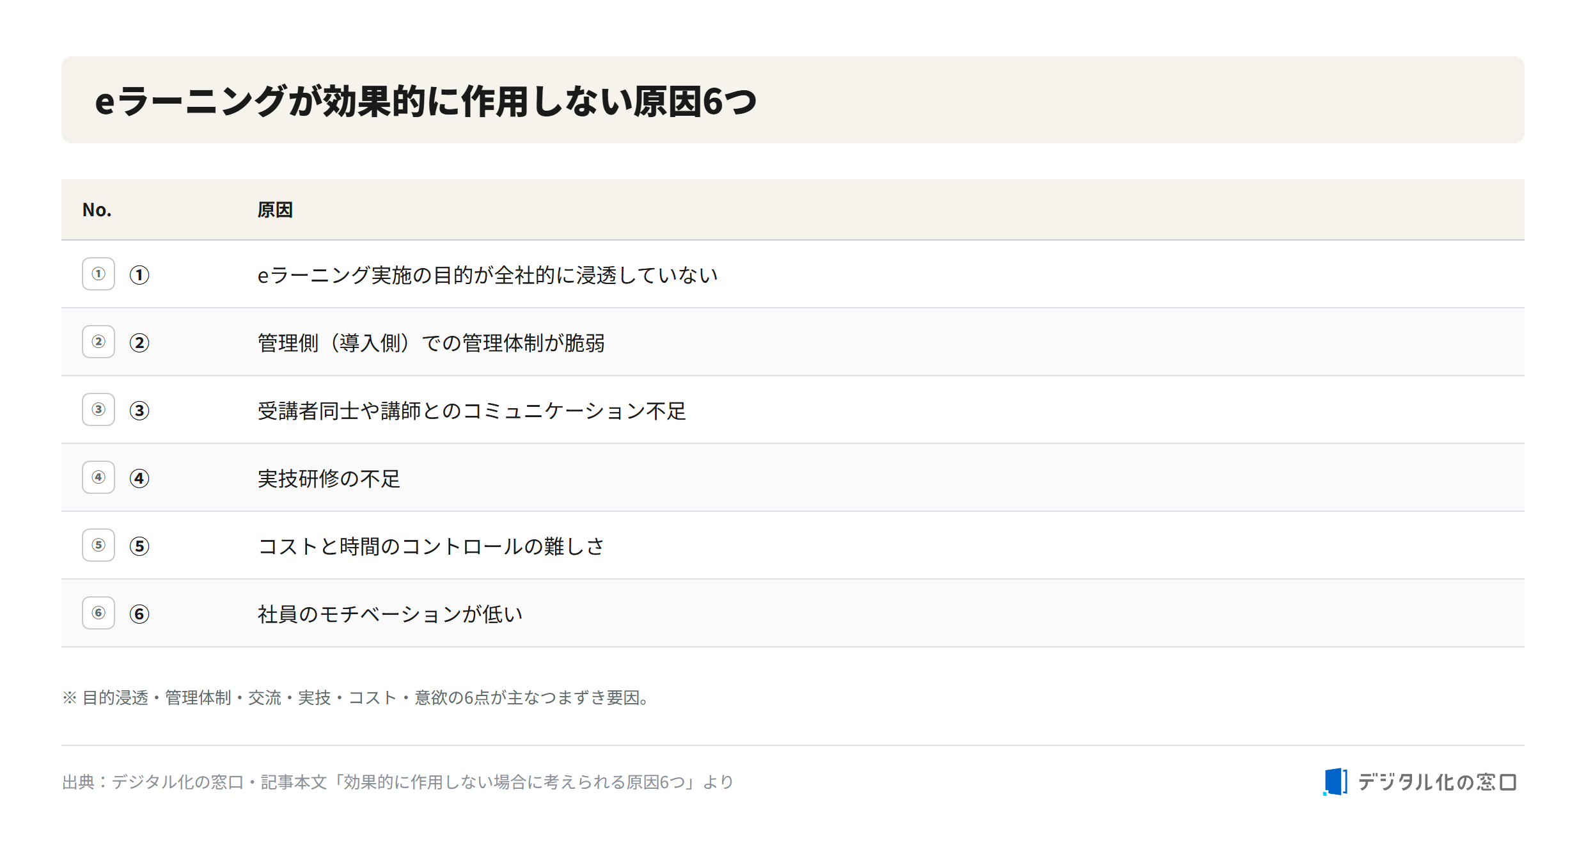Viewport: 1586px width, 856px height.
Task: Click the boxed number ④ badge
Action: pyautogui.click(x=98, y=477)
